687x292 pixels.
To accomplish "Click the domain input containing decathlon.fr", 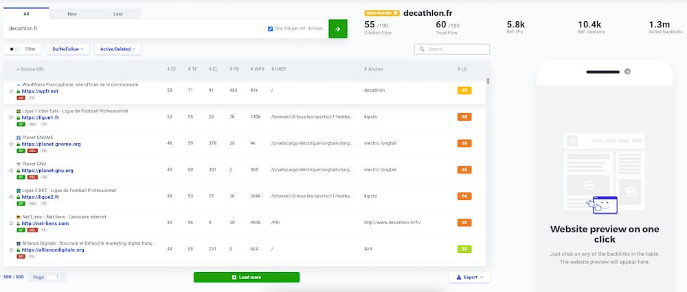I will click(131, 29).
